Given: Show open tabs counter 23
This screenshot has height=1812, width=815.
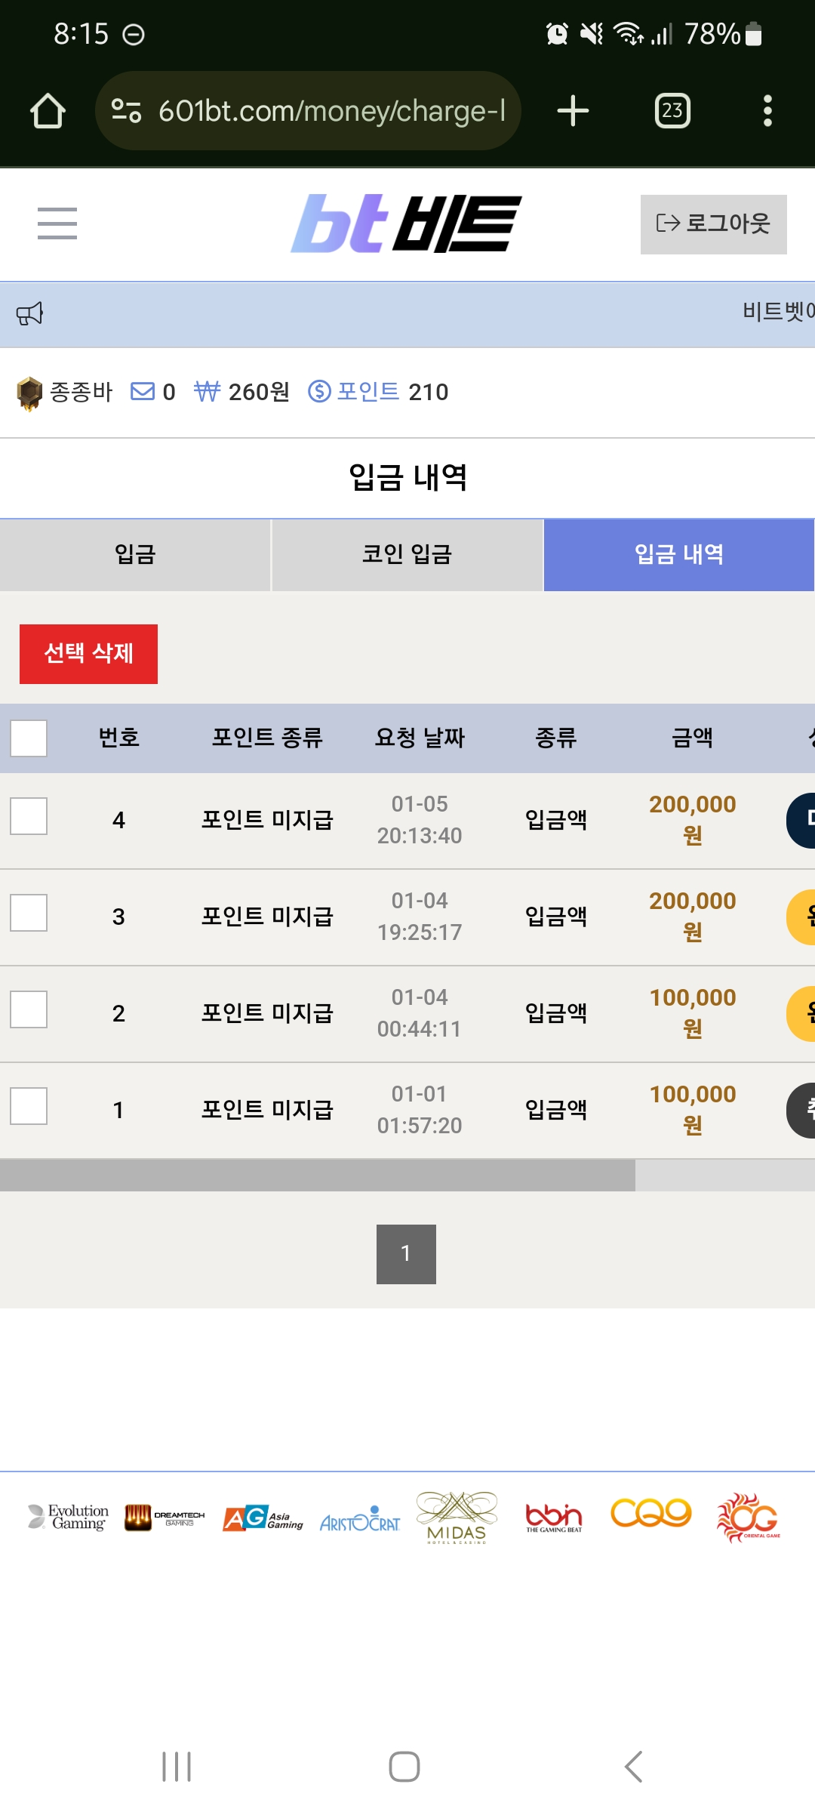Looking at the screenshot, I should (672, 111).
